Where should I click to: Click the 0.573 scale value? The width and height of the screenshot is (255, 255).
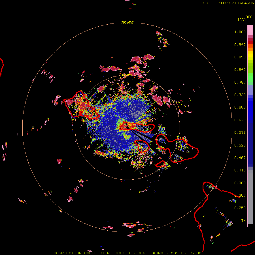240,133
